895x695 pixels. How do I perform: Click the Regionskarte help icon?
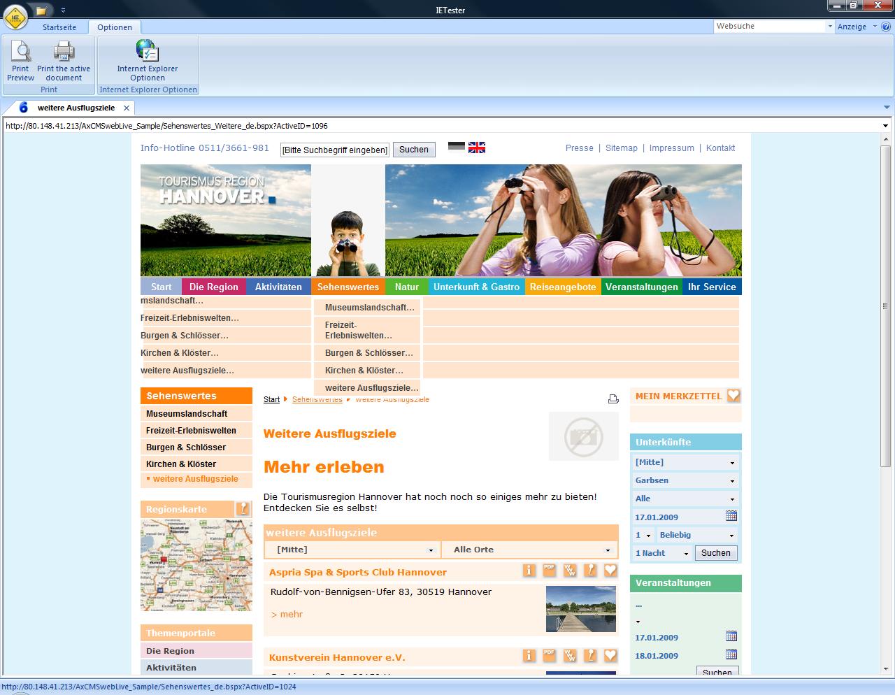[242, 508]
